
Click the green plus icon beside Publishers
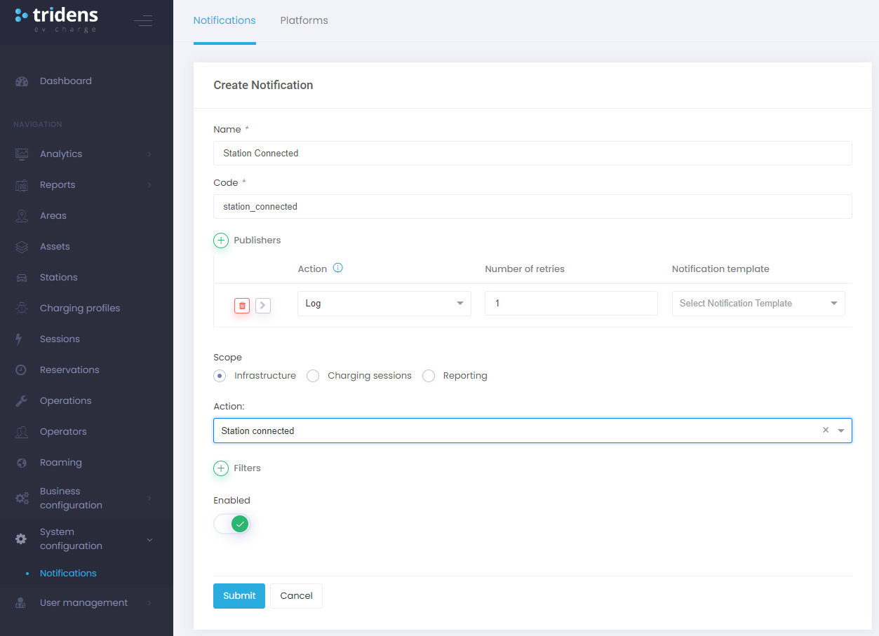pyautogui.click(x=221, y=241)
